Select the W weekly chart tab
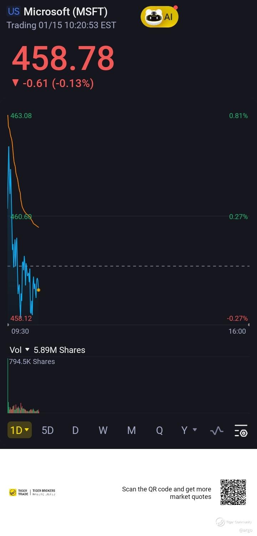 (103, 430)
